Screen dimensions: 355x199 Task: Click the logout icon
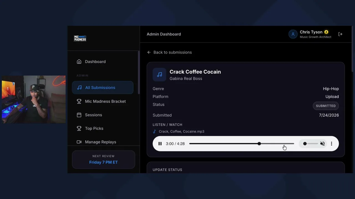340,34
